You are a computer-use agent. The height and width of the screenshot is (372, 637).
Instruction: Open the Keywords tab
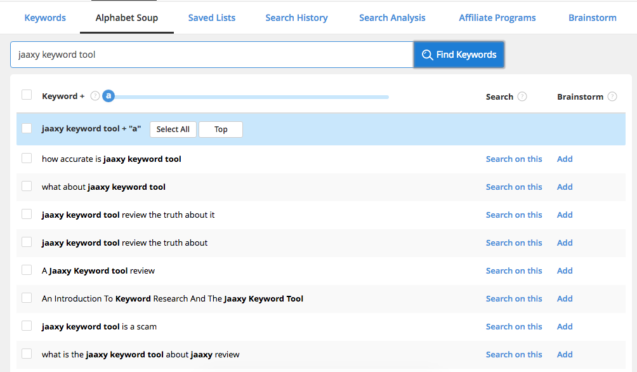[x=45, y=18]
